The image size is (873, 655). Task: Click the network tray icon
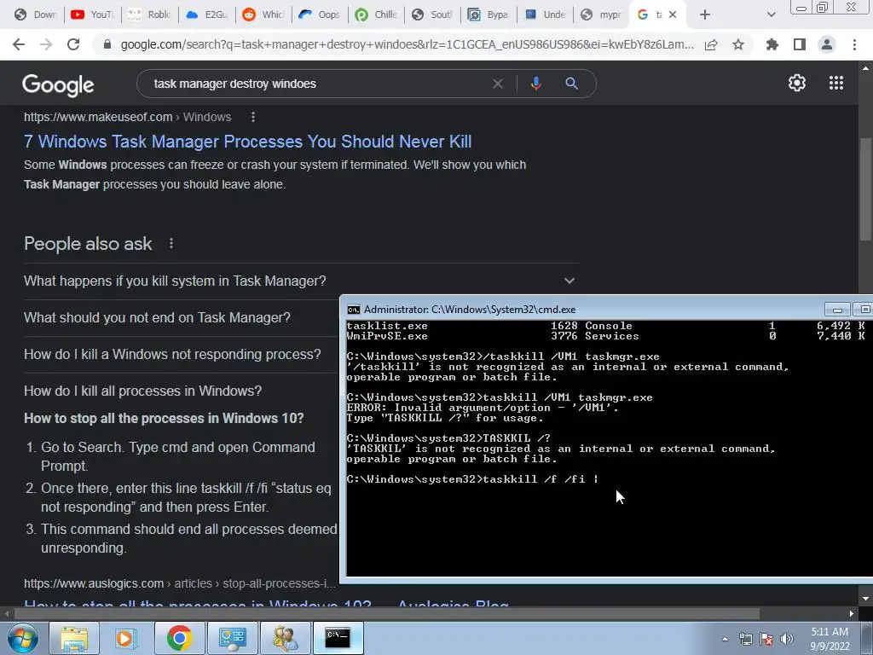click(x=745, y=639)
